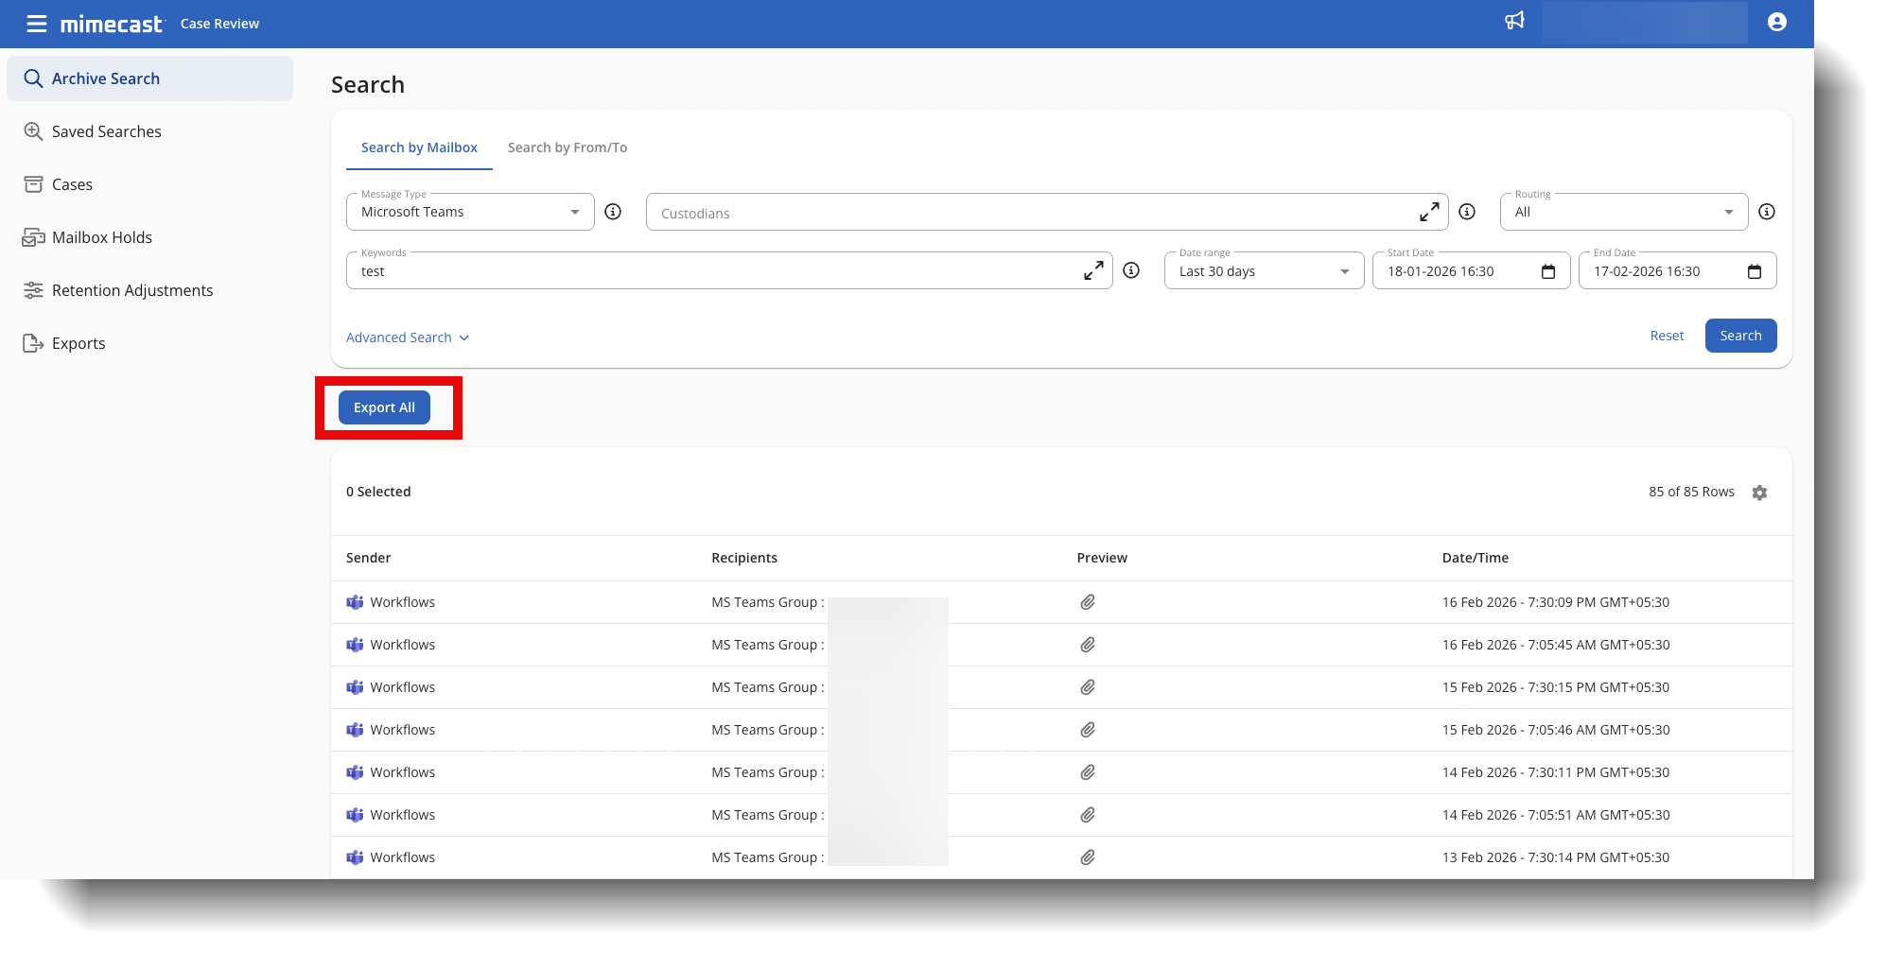Viewport: 1904px width, 969px height.
Task: Open Mailbox Holds in sidebar
Action: [101, 237]
